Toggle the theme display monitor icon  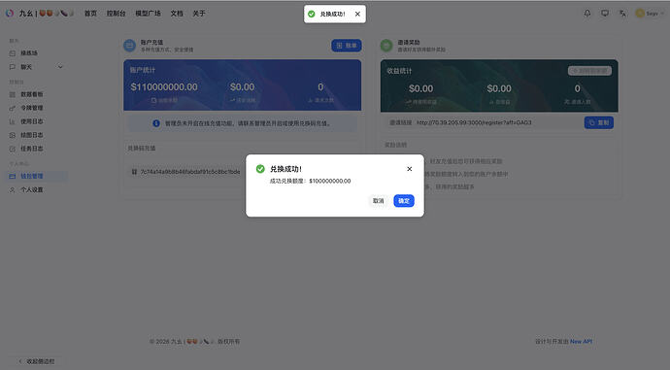point(605,14)
